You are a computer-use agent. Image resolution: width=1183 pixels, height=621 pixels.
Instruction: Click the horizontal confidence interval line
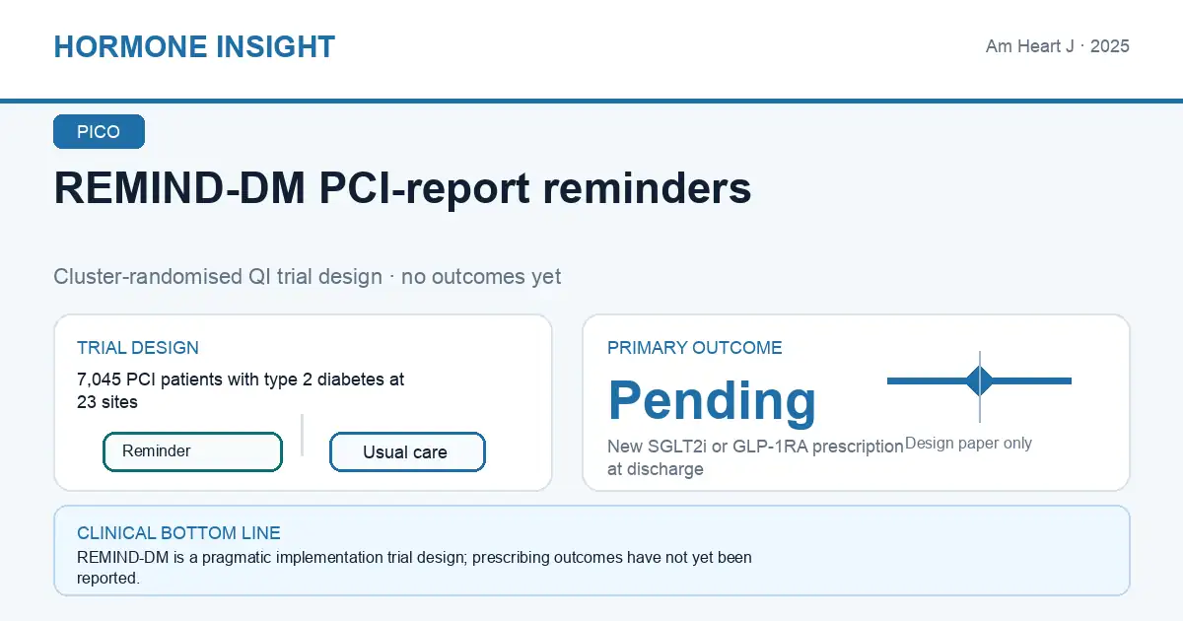pos(979,380)
